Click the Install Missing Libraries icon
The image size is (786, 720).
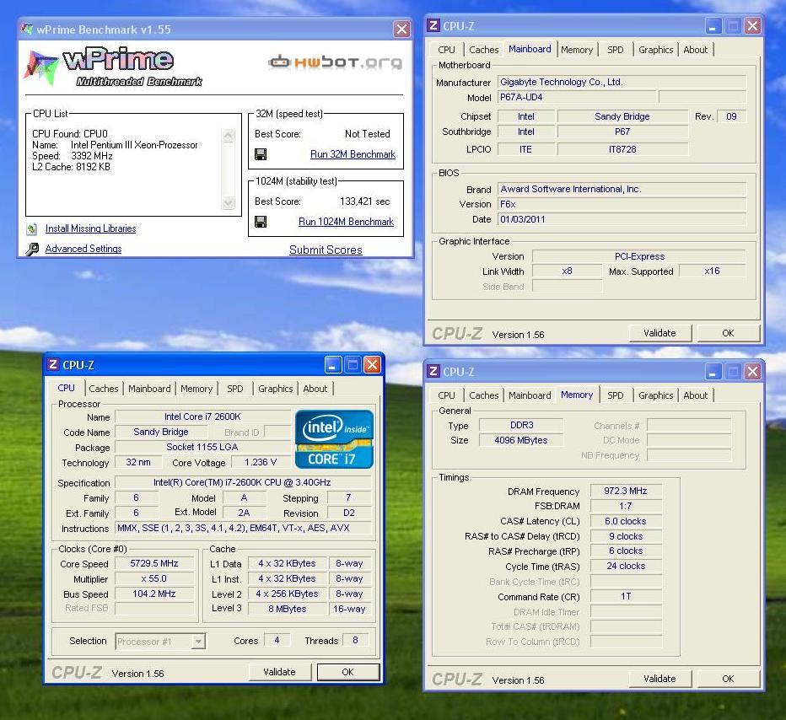pos(32,229)
